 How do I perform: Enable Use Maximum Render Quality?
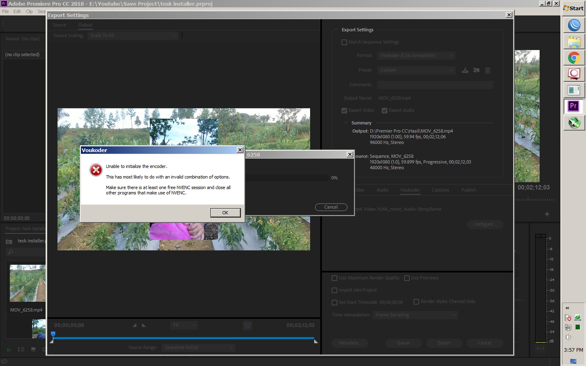(x=335, y=278)
